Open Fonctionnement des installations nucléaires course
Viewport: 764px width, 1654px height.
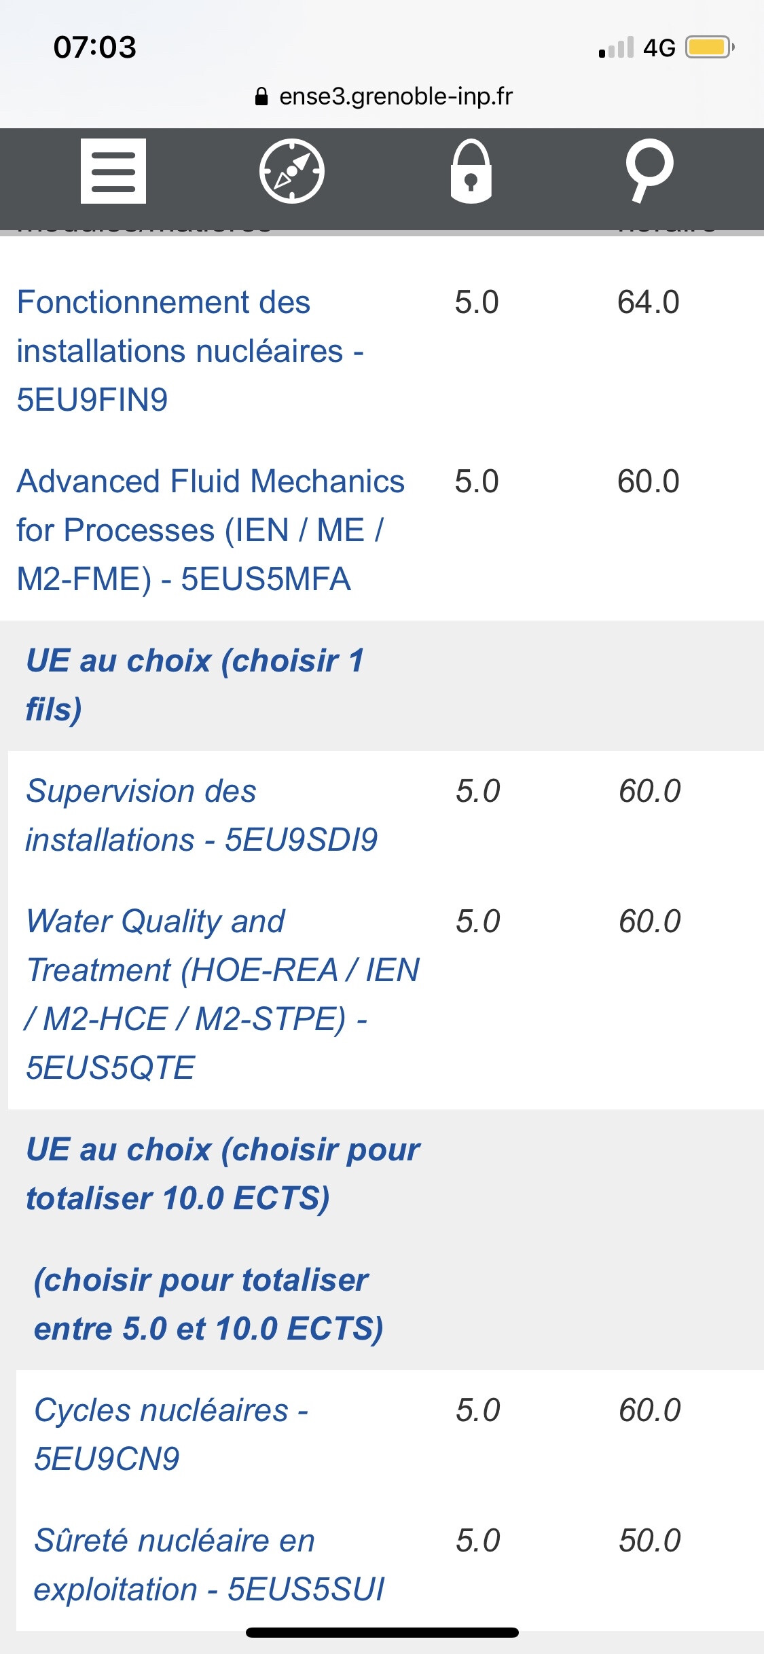[x=190, y=350]
